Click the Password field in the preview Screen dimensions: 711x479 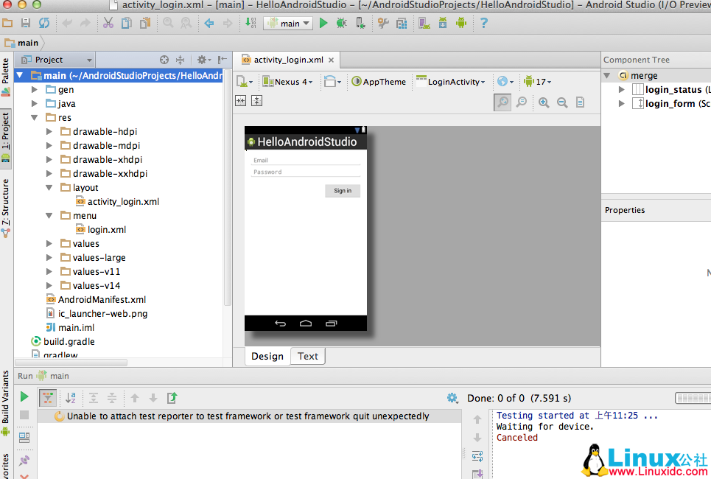click(x=306, y=172)
